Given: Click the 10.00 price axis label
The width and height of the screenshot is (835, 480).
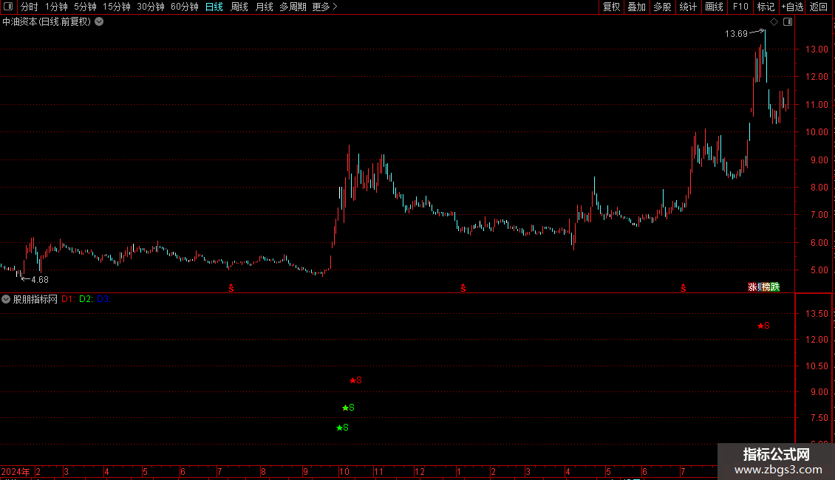Looking at the screenshot, I should [817, 132].
